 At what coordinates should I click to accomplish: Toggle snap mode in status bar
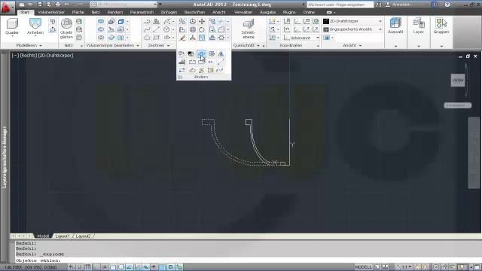(x=80, y=267)
